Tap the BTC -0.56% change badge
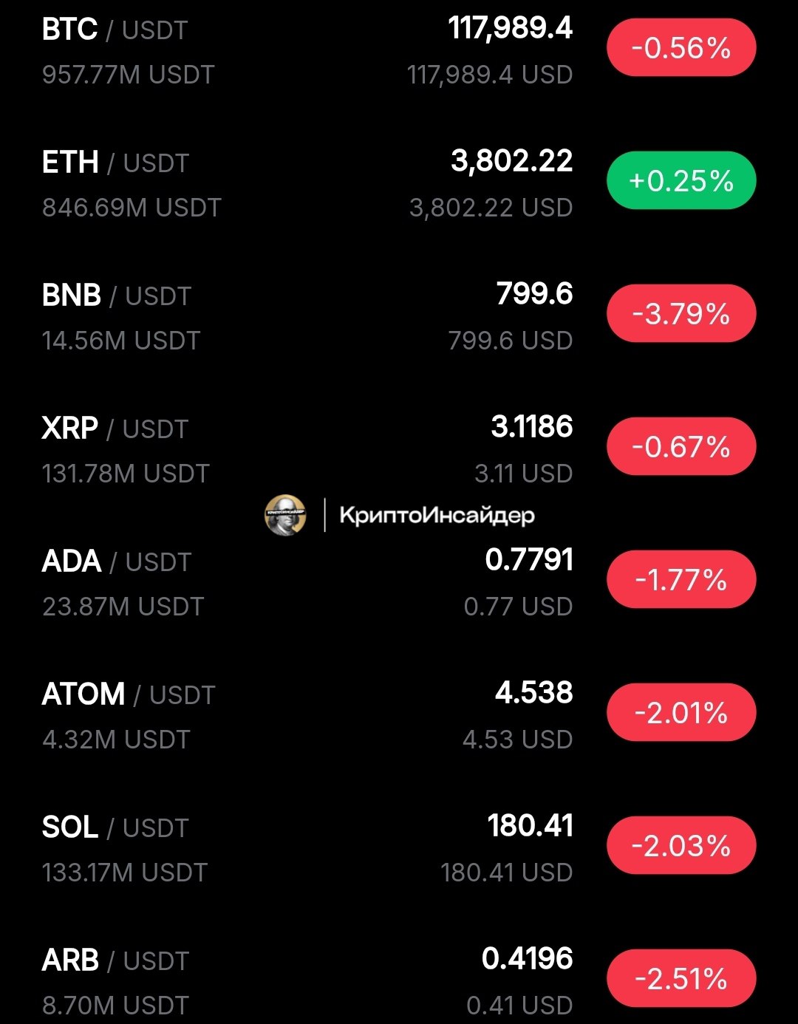The height and width of the screenshot is (1024, 798). 681,48
